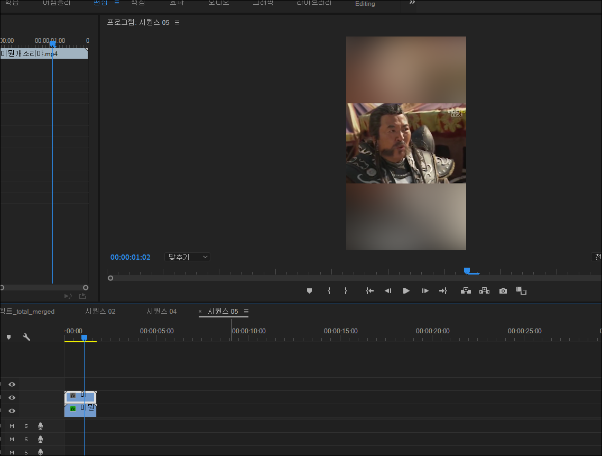Viewport: 602px width, 456px height.
Task: Click the Program monitor video preview
Action: (x=406, y=143)
